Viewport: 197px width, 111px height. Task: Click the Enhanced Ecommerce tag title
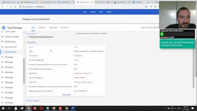coord(41,37)
